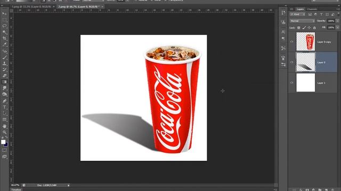Select Layer 1 white thumbnail
The image size is (341, 191).
305,83
